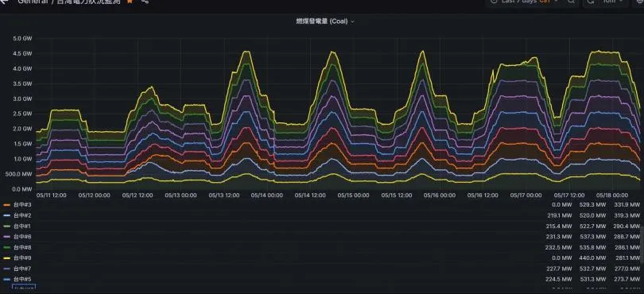Click the 522.7 MW value for 台中#1

pos(593,226)
